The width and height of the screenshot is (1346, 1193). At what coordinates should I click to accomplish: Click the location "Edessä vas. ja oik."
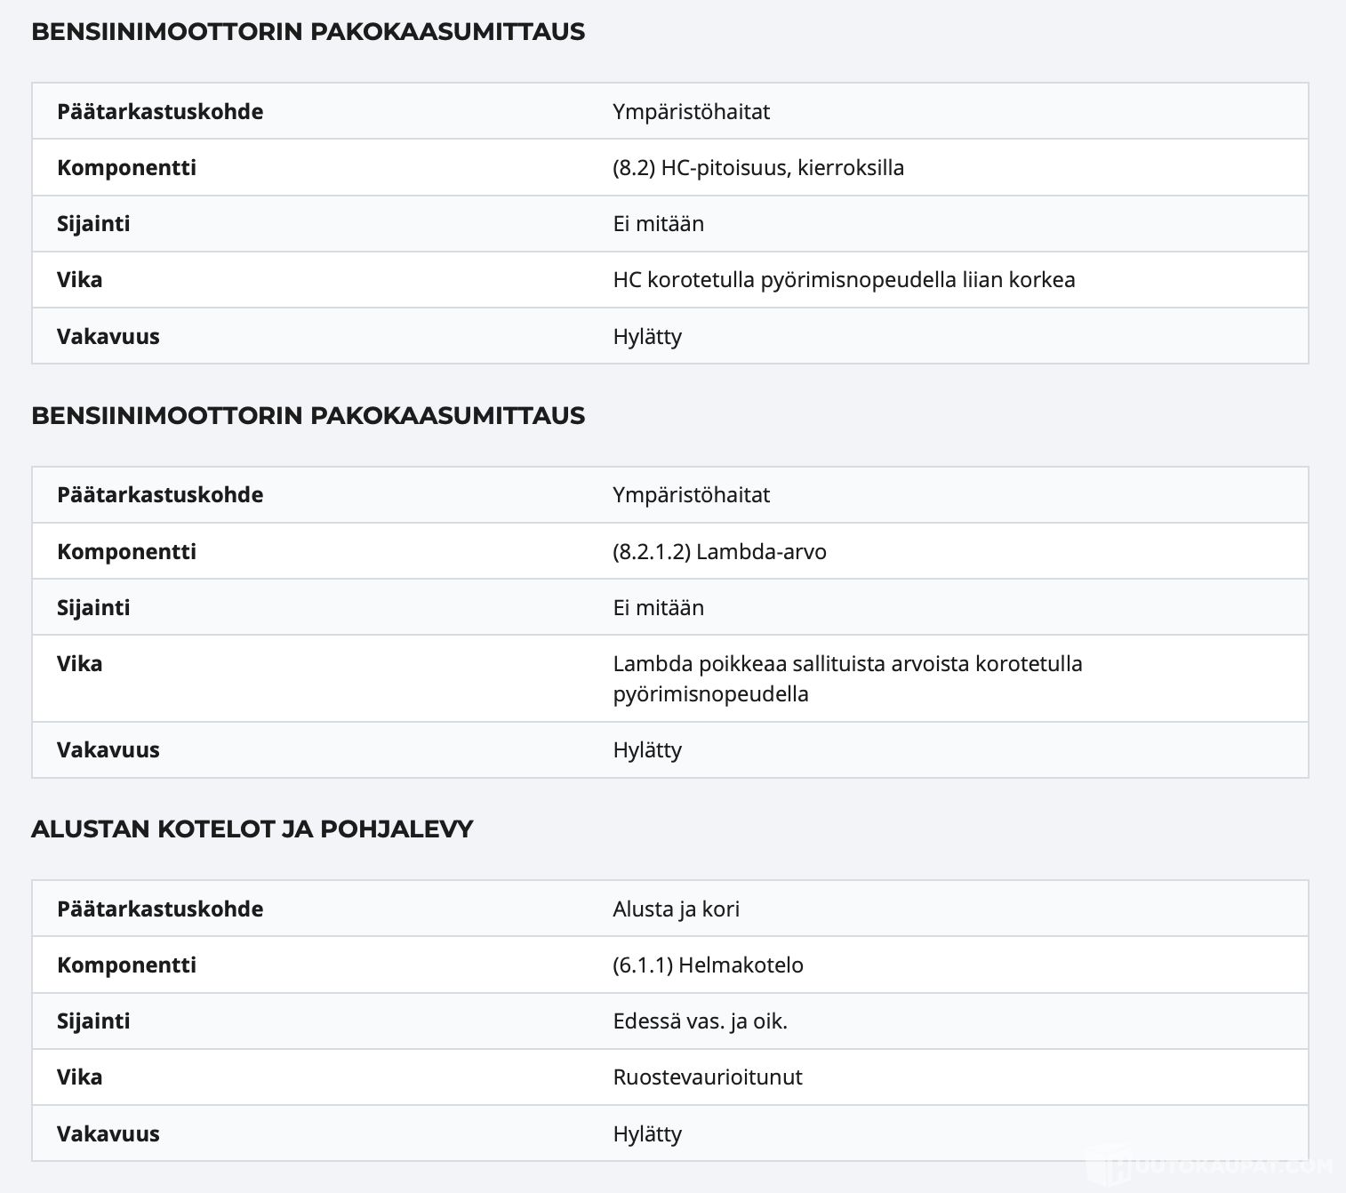[700, 1021]
